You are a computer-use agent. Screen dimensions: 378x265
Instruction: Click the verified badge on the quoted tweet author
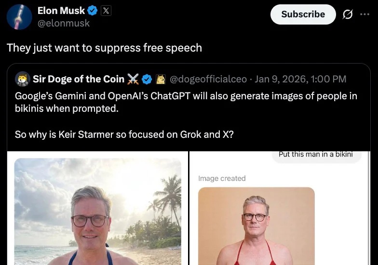click(x=147, y=79)
